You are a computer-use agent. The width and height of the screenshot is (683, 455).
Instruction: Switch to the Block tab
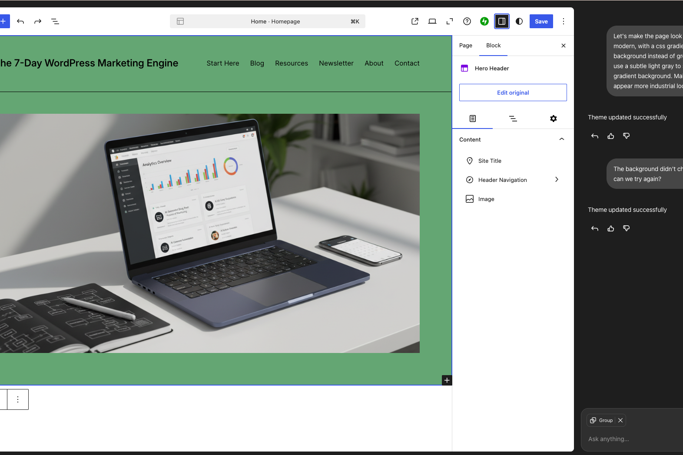[x=494, y=46]
